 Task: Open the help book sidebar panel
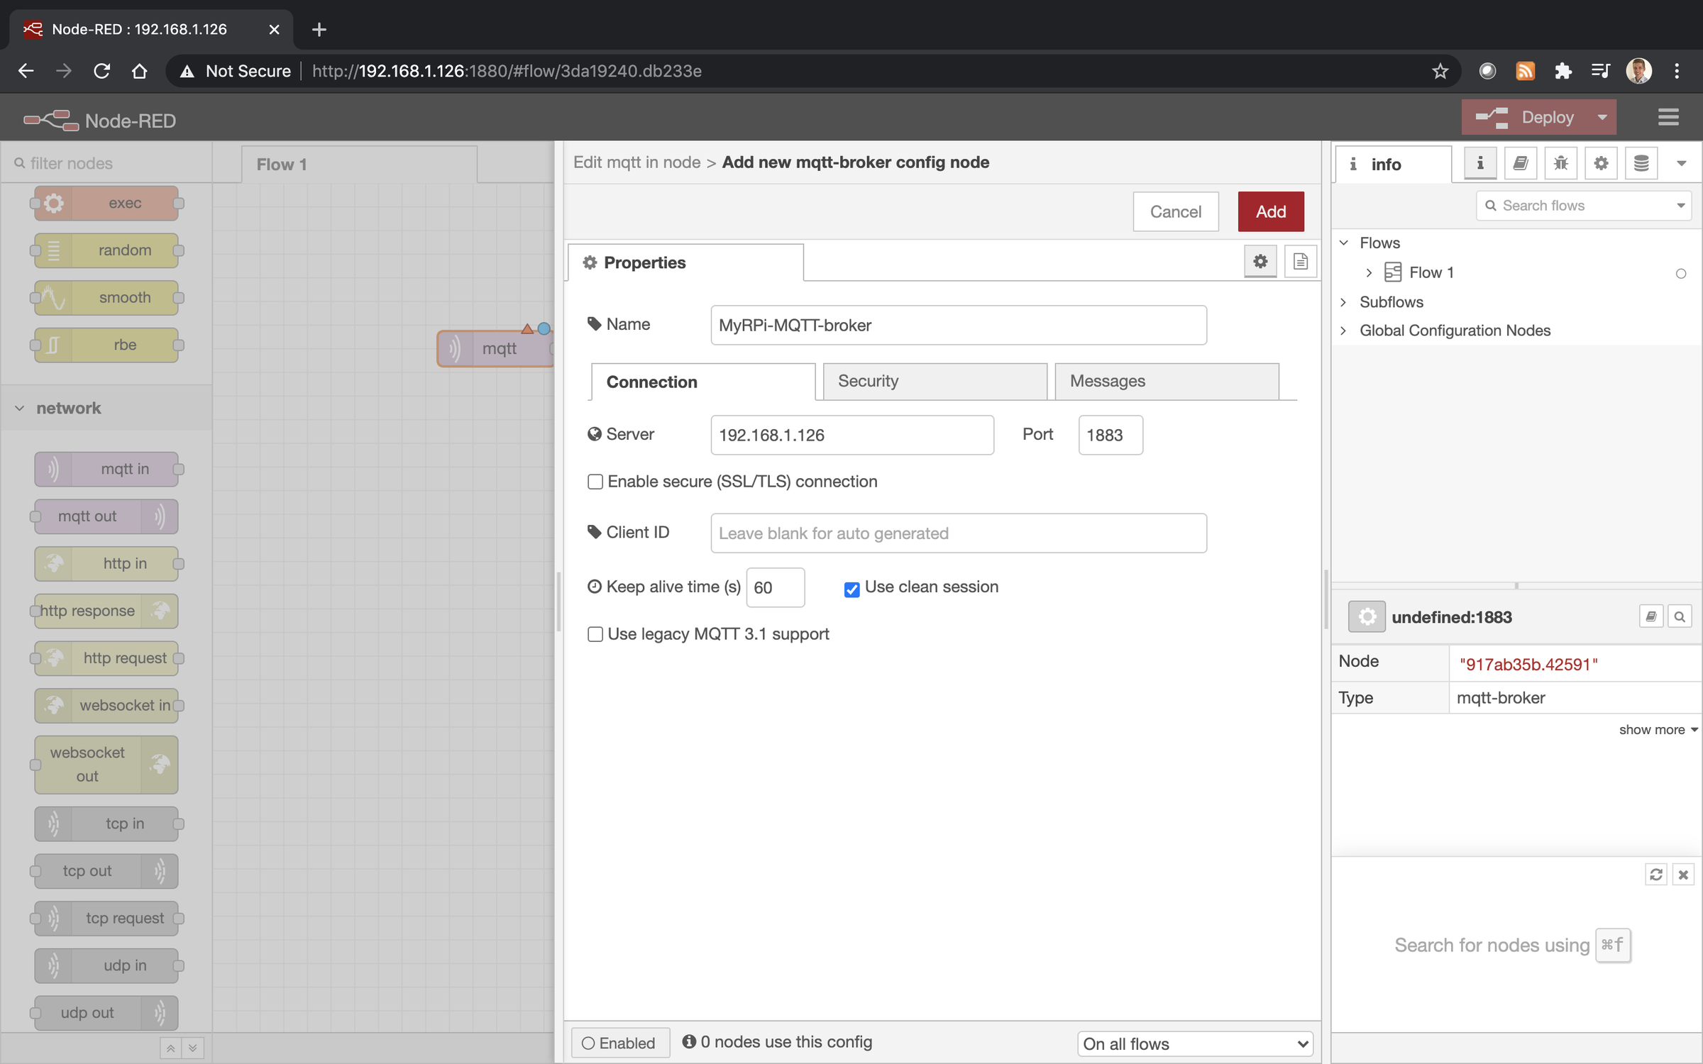tap(1521, 162)
